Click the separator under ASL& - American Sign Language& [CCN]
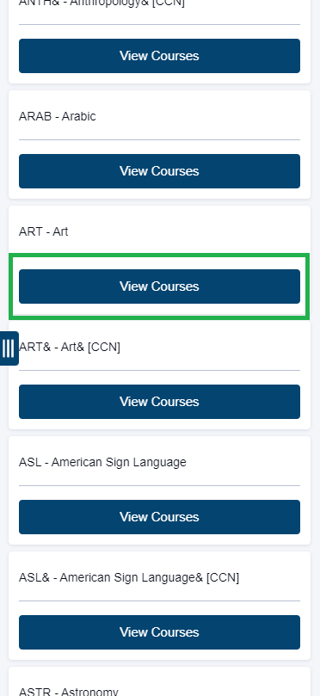Screen dimensions: 320x696 point(159,601)
